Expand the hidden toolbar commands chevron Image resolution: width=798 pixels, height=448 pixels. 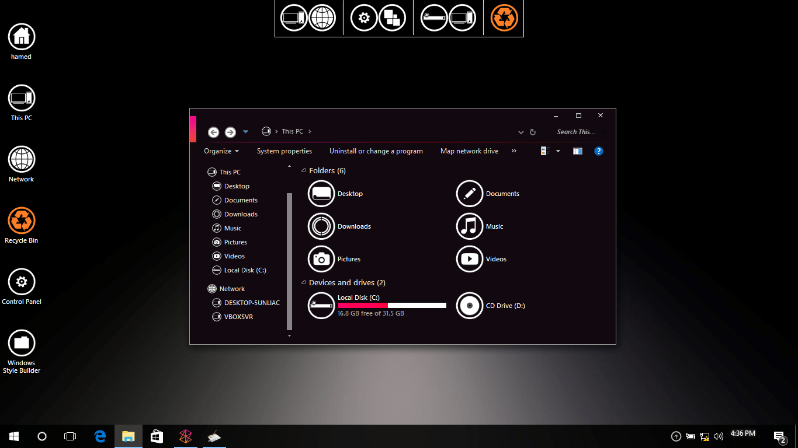514,150
